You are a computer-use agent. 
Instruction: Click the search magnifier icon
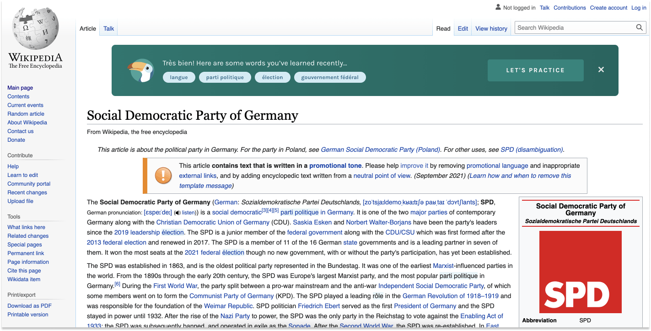(x=640, y=28)
